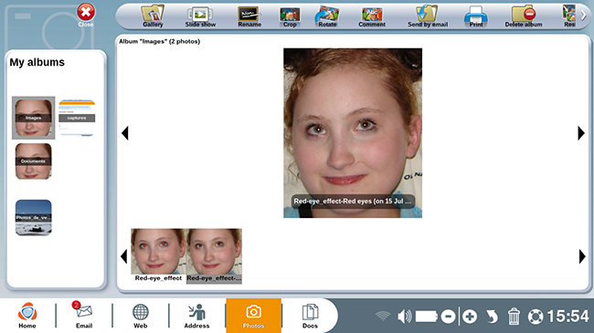Start the Slide show
Screen dimensions: 594x333
click(x=200, y=16)
